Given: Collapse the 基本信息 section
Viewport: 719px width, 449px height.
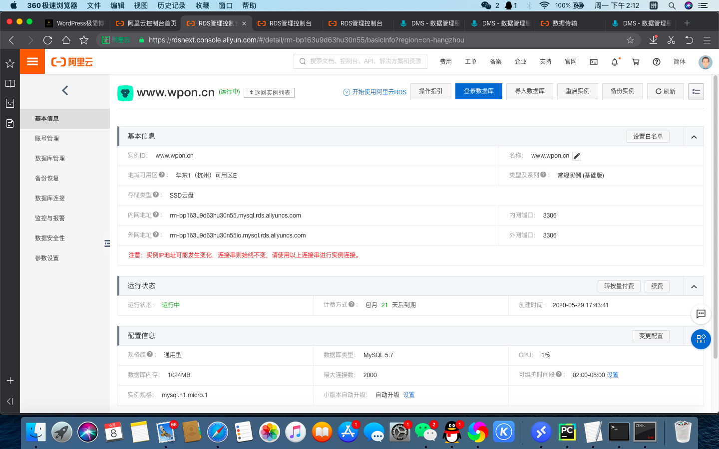Looking at the screenshot, I should 694,137.
